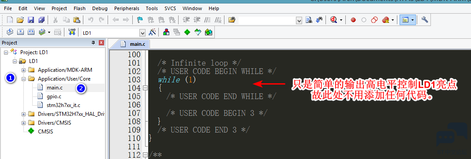Image resolution: width=471 pixels, height=159 pixels.
Task: Open window layout dropdown arrow
Action: 413,20
